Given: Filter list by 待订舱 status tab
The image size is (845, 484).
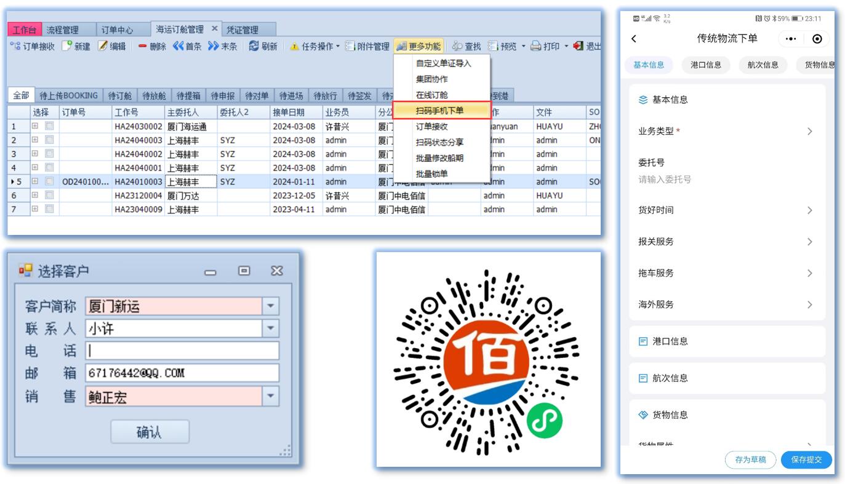Looking at the screenshot, I should [x=119, y=95].
